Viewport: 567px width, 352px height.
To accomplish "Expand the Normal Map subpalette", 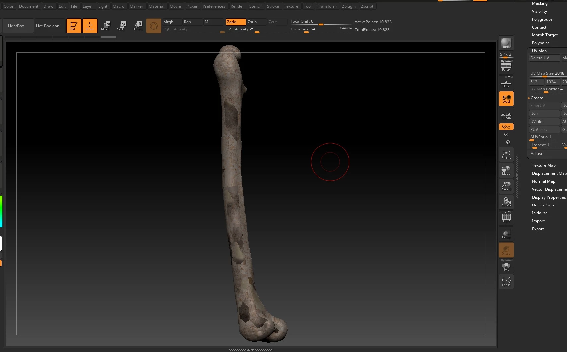I will click(x=543, y=181).
